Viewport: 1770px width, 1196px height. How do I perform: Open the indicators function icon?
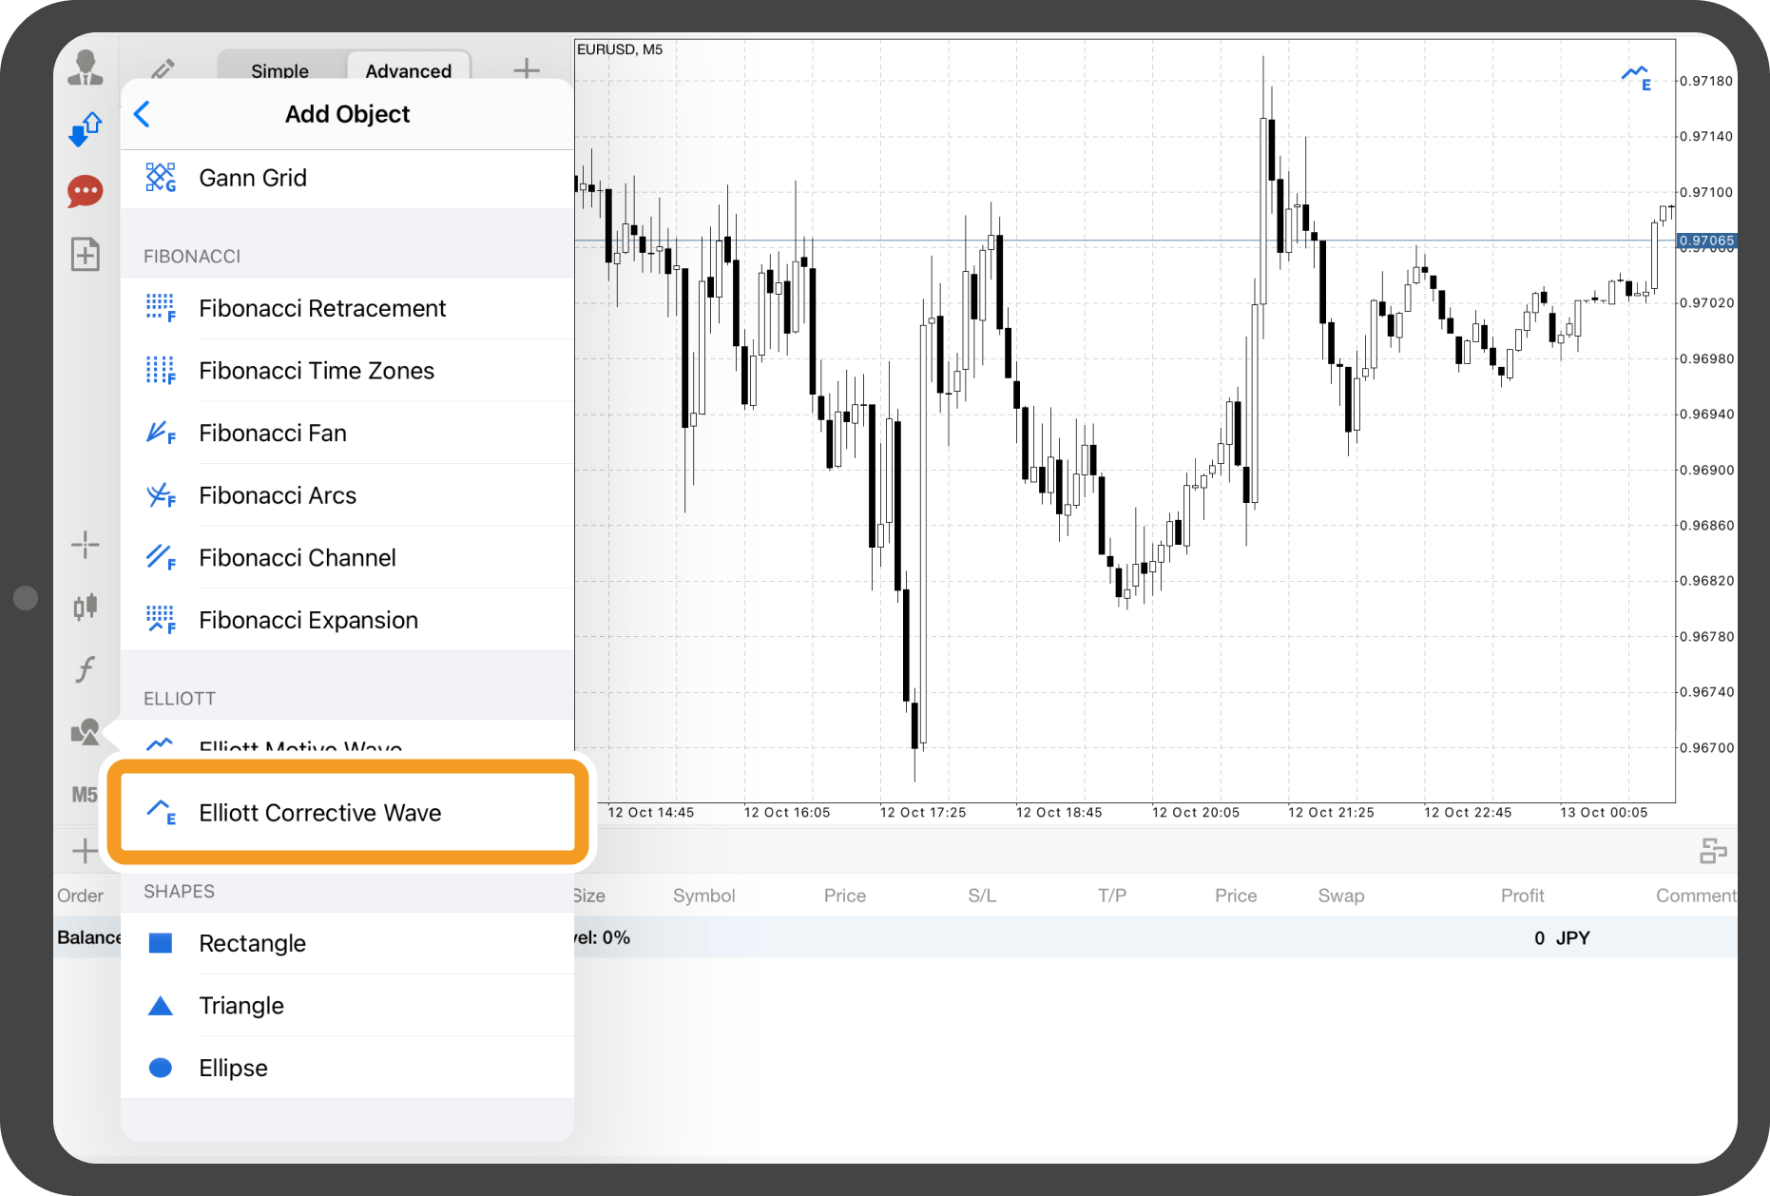tap(86, 669)
